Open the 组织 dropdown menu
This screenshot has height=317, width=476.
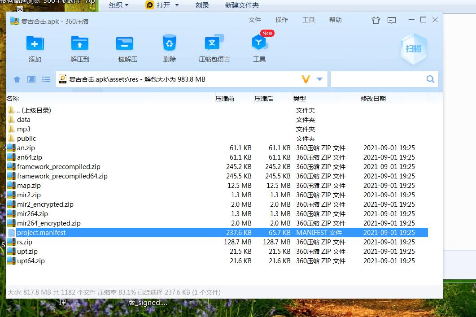(118, 5)
